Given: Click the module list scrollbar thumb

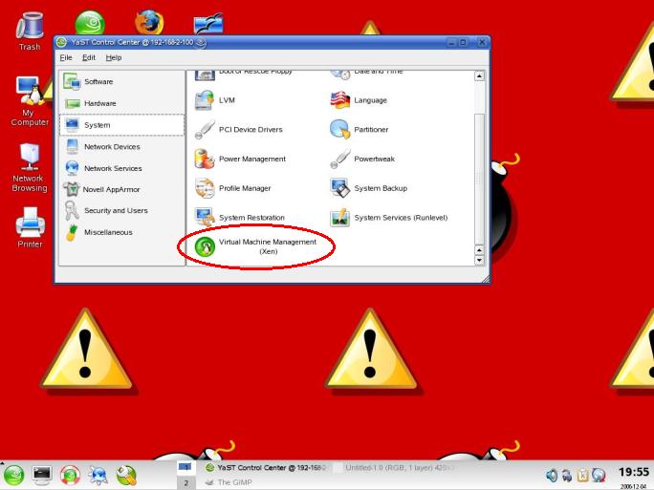Looking at the screenshot, I should 479,180.
